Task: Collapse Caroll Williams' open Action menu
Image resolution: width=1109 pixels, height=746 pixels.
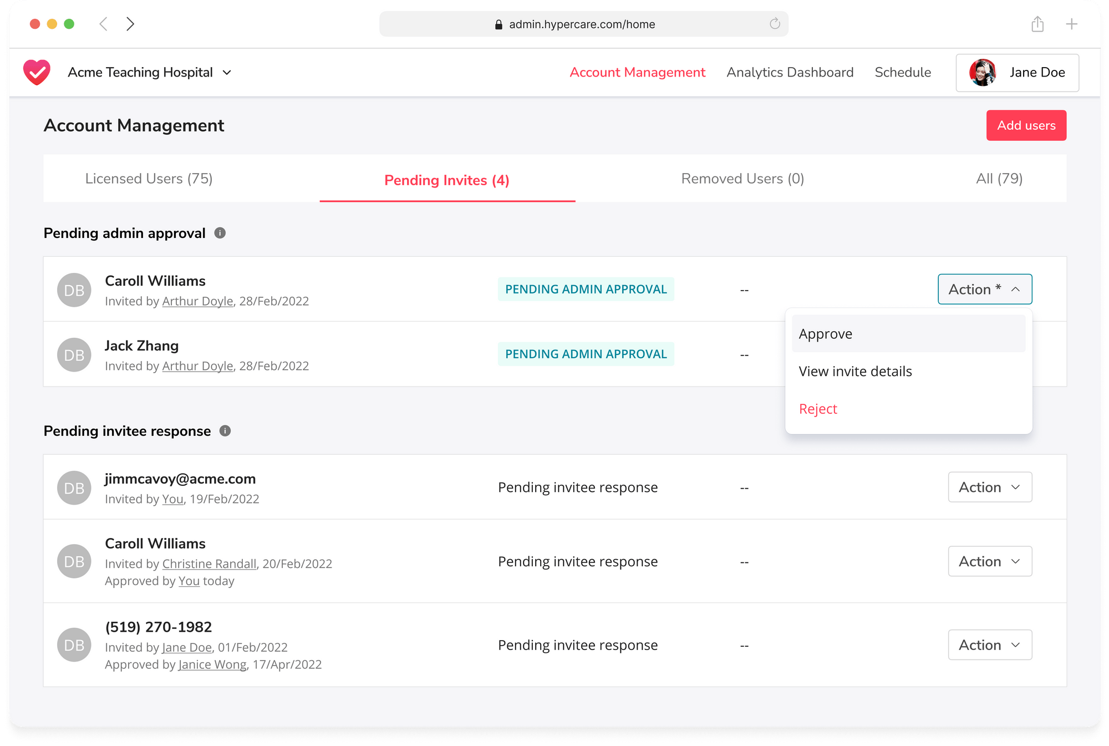Action: click(x=984, y=289)
